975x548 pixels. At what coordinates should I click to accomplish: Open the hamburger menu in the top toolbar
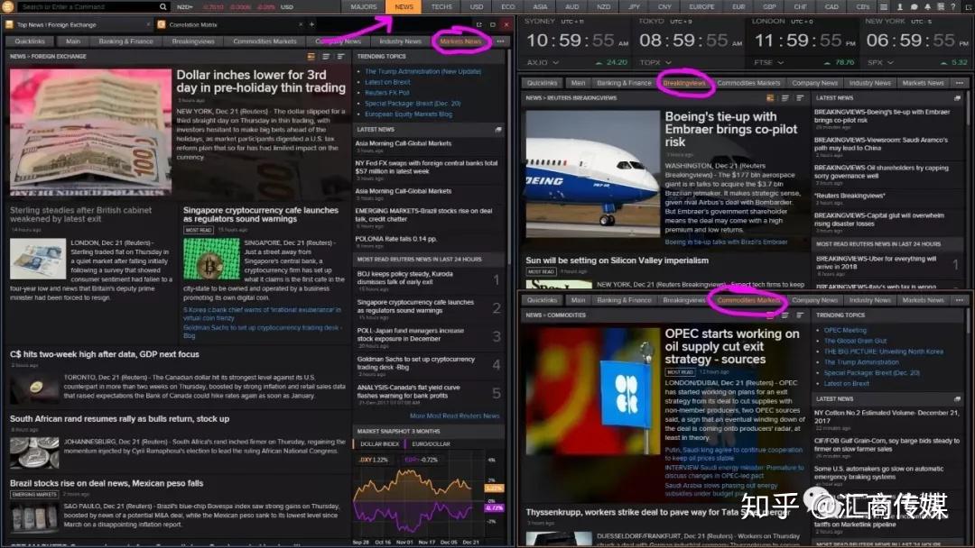(883, 7)
